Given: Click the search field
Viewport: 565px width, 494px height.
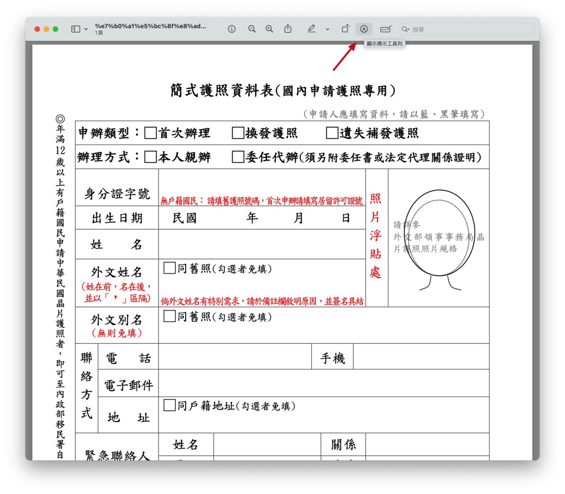Looking at the screenshot, I should [467, 29].
